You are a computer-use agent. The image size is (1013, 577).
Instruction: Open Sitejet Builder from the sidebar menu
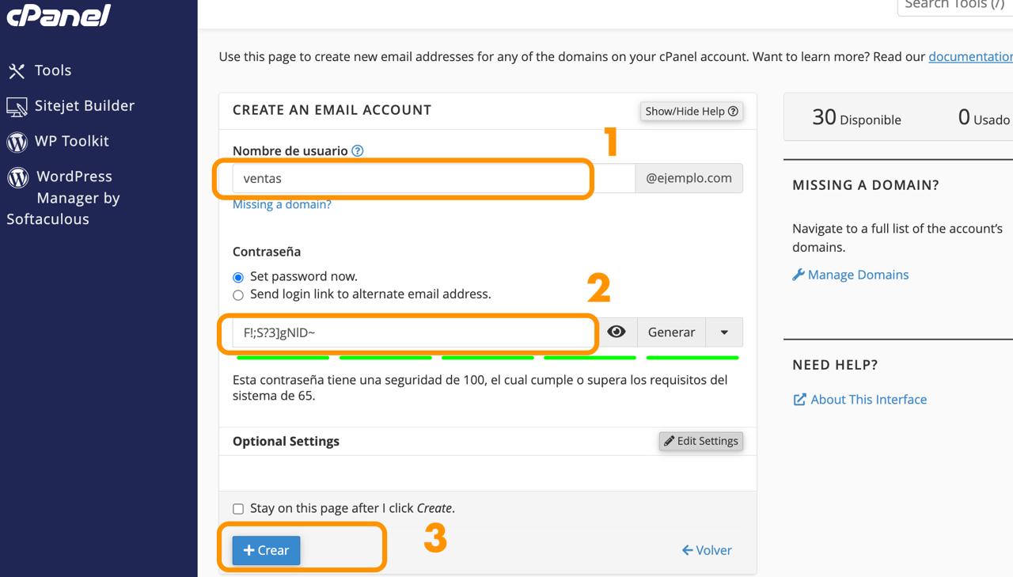[x=84, y=106]
